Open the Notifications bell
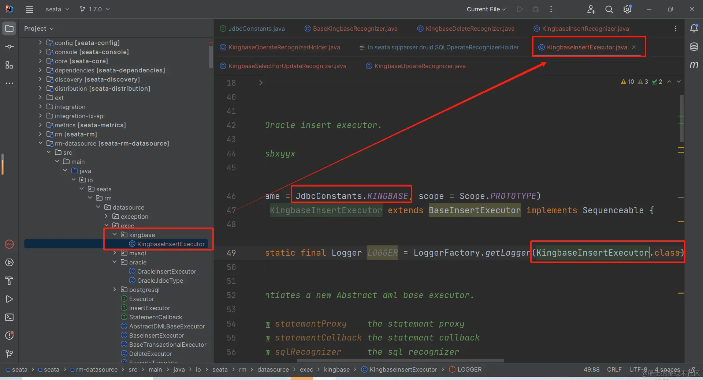 pos(694,29)
